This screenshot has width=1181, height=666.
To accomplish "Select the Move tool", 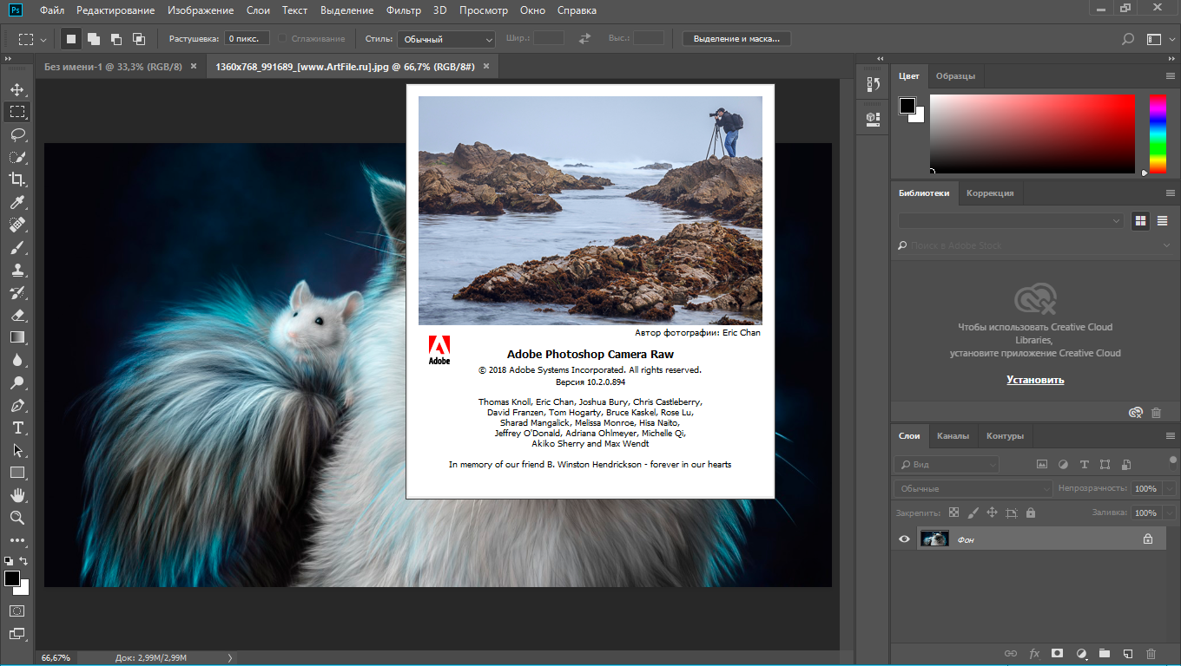I will pyautogui.click(x=16, y=89).
